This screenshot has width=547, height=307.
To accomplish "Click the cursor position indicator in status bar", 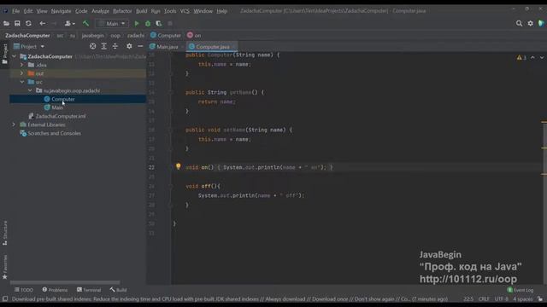I will [468, 299].
